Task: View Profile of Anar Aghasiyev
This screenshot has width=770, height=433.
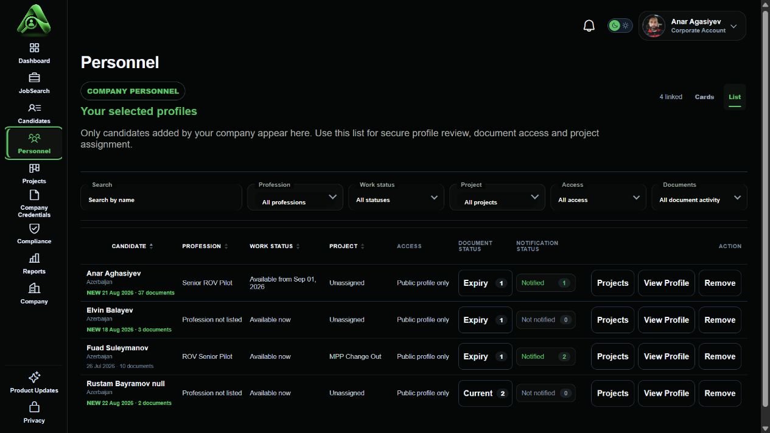Action: [666, 283]
